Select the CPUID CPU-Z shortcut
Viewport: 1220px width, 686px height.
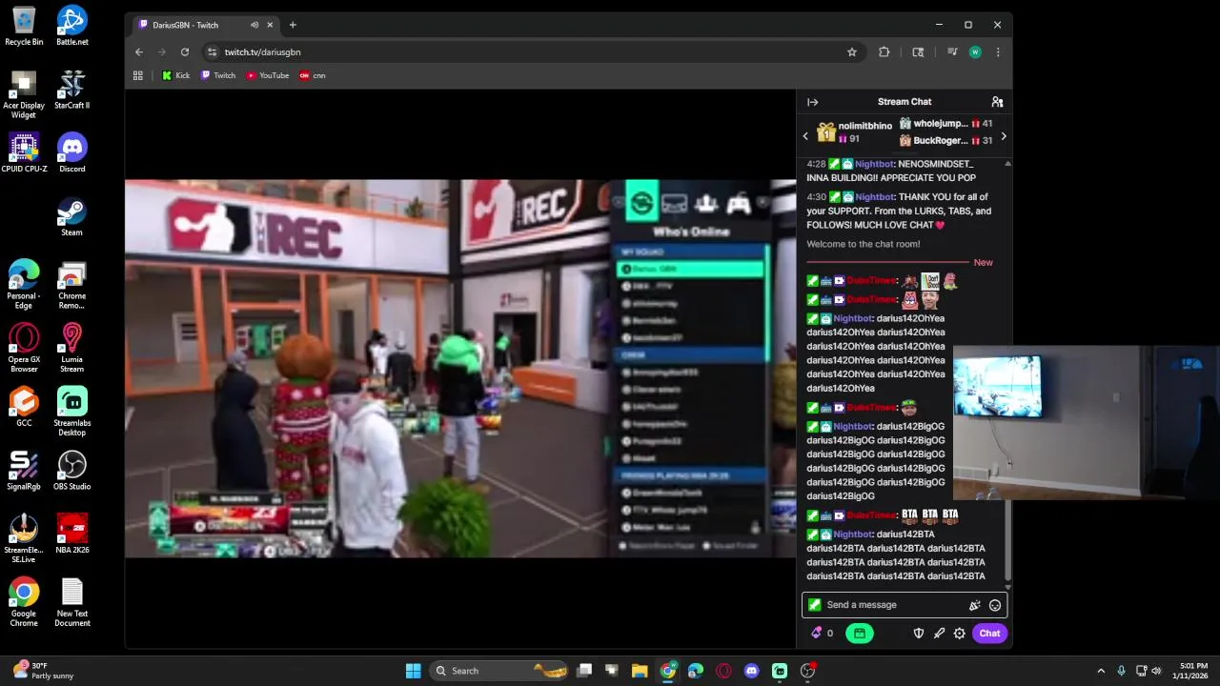[x=24, y=152]
